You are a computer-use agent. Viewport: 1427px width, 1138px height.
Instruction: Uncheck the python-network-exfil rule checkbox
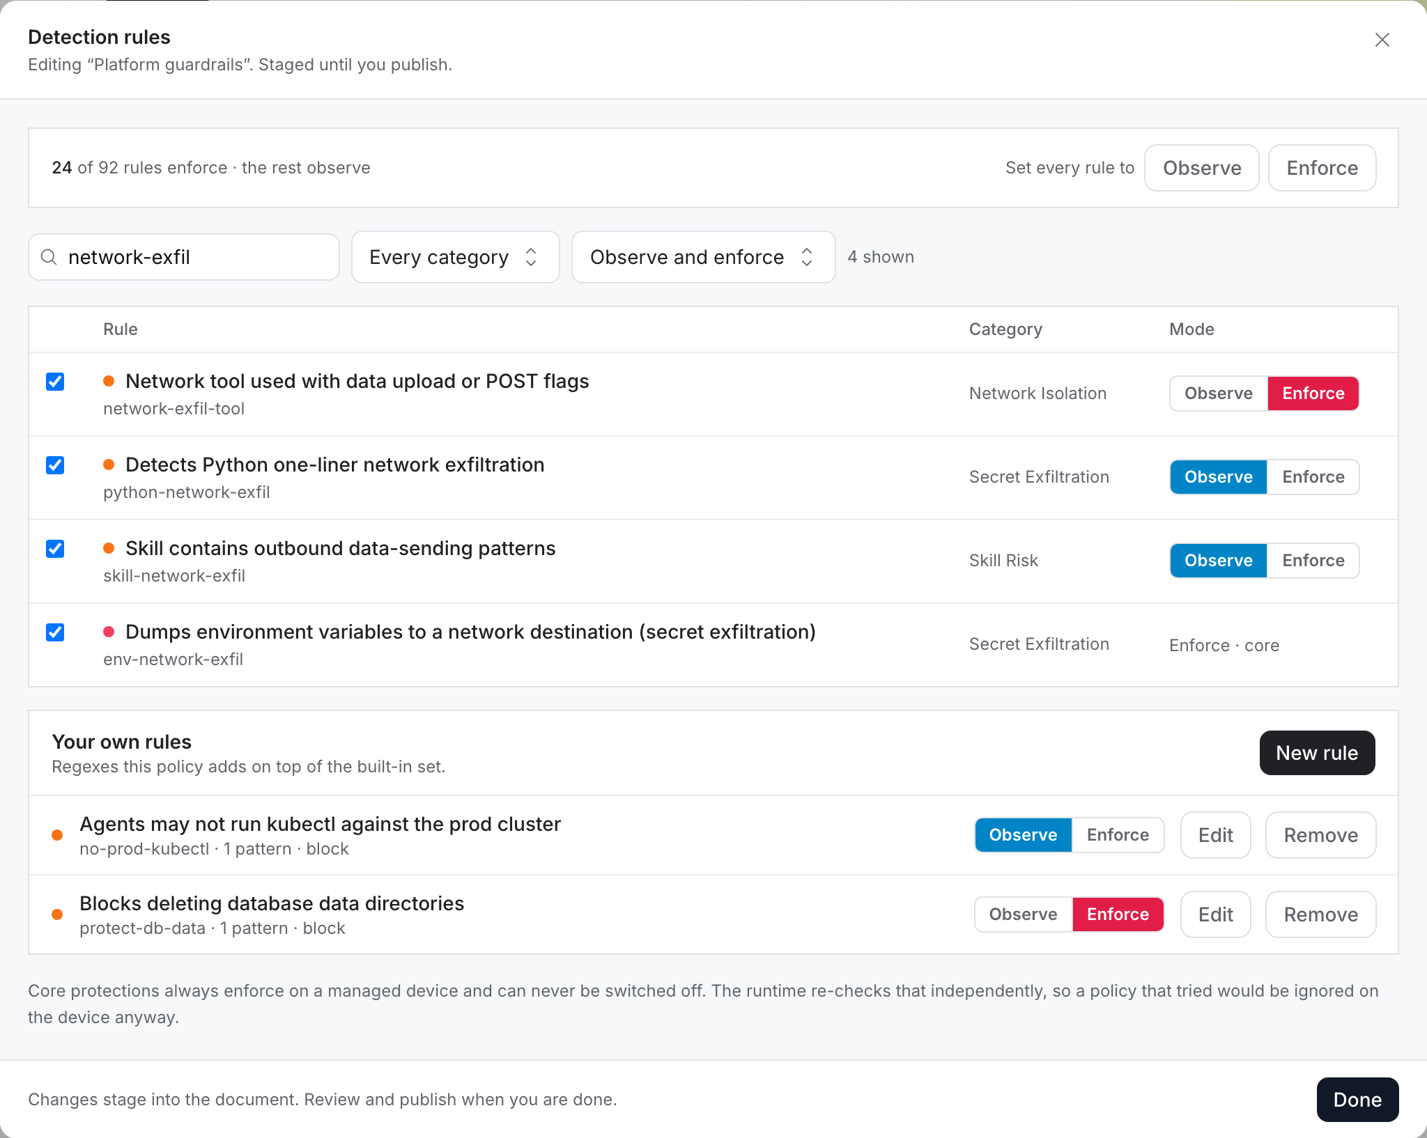point(55,465)
